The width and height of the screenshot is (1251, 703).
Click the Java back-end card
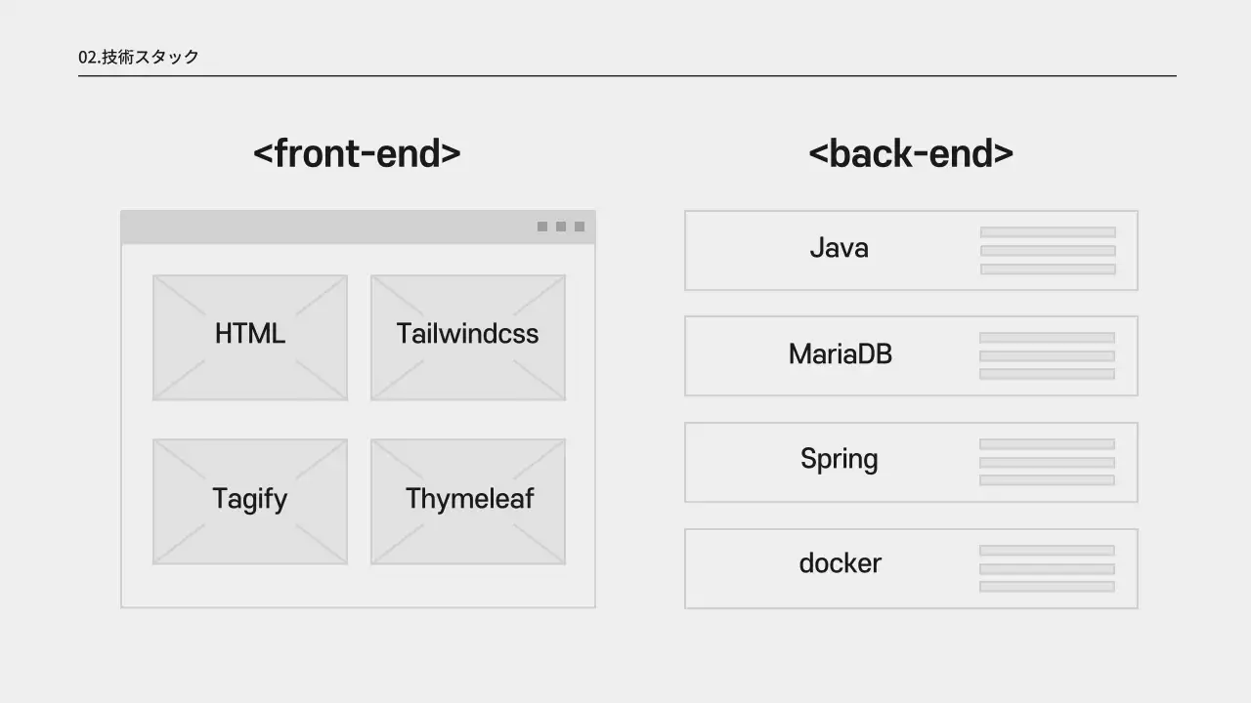click(x=839, y=250)
